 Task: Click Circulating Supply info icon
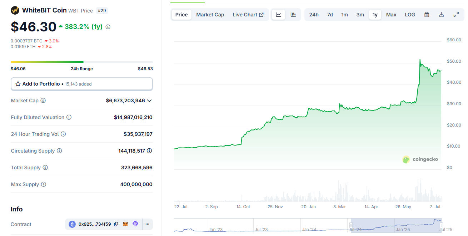tap(59, 151)
